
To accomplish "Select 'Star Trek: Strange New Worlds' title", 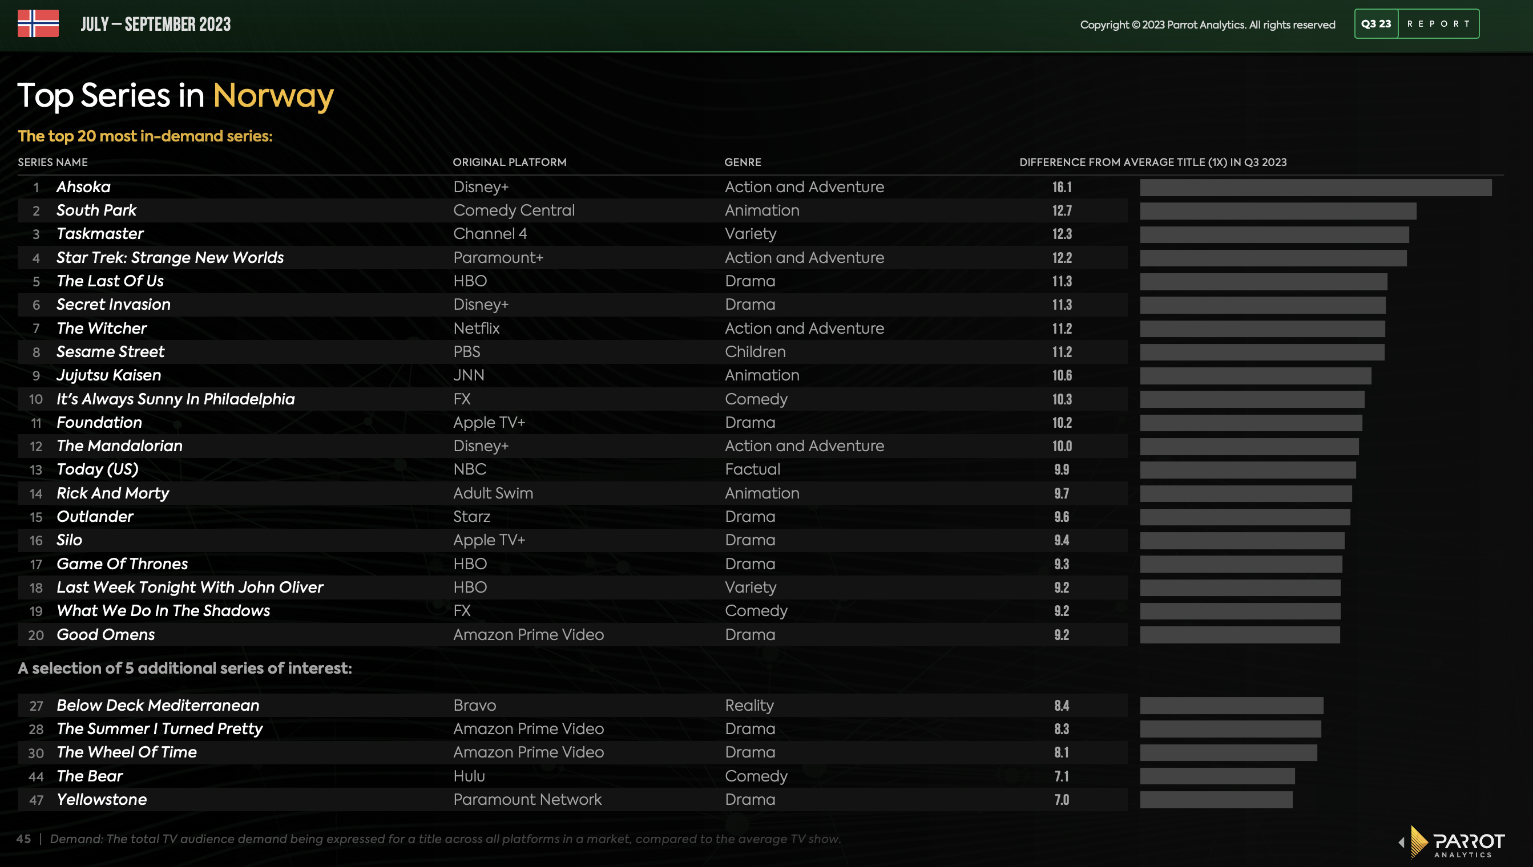I will tap(170, 257).
